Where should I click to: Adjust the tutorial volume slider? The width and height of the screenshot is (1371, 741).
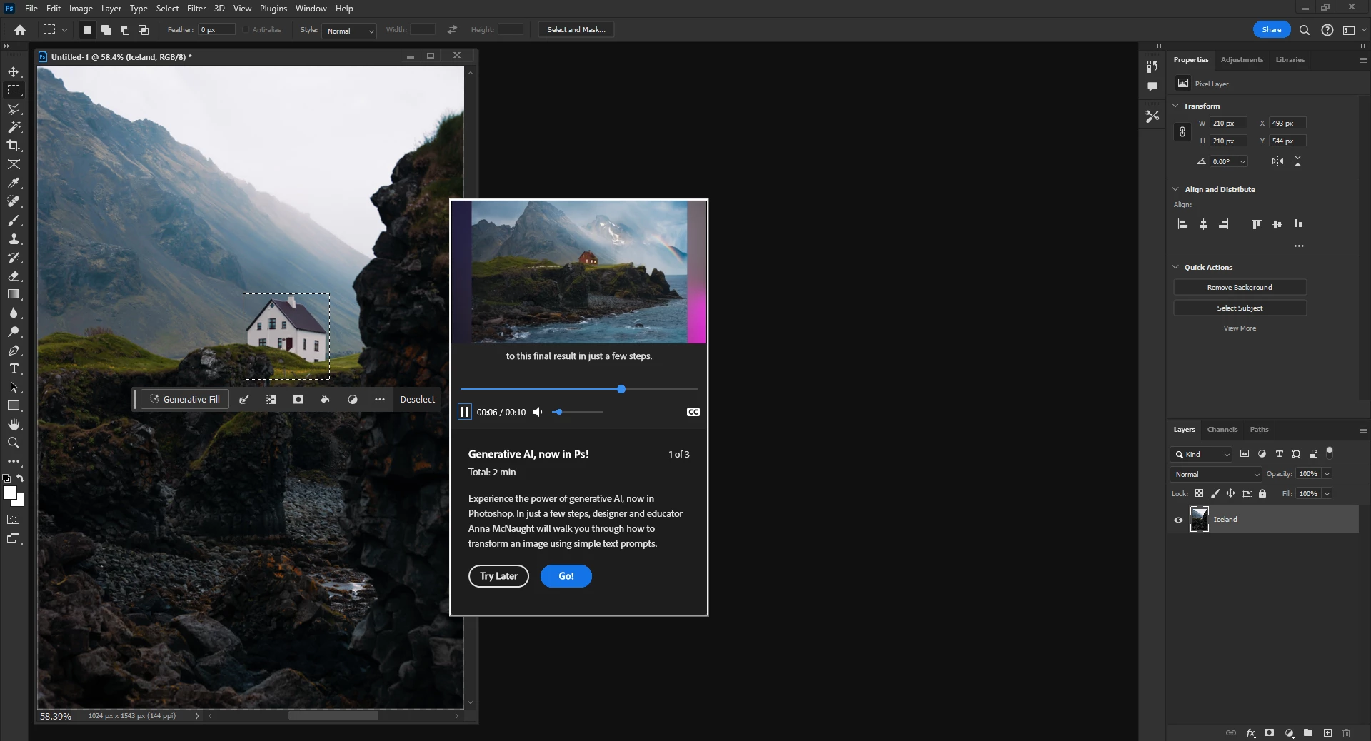pos(577,412)
